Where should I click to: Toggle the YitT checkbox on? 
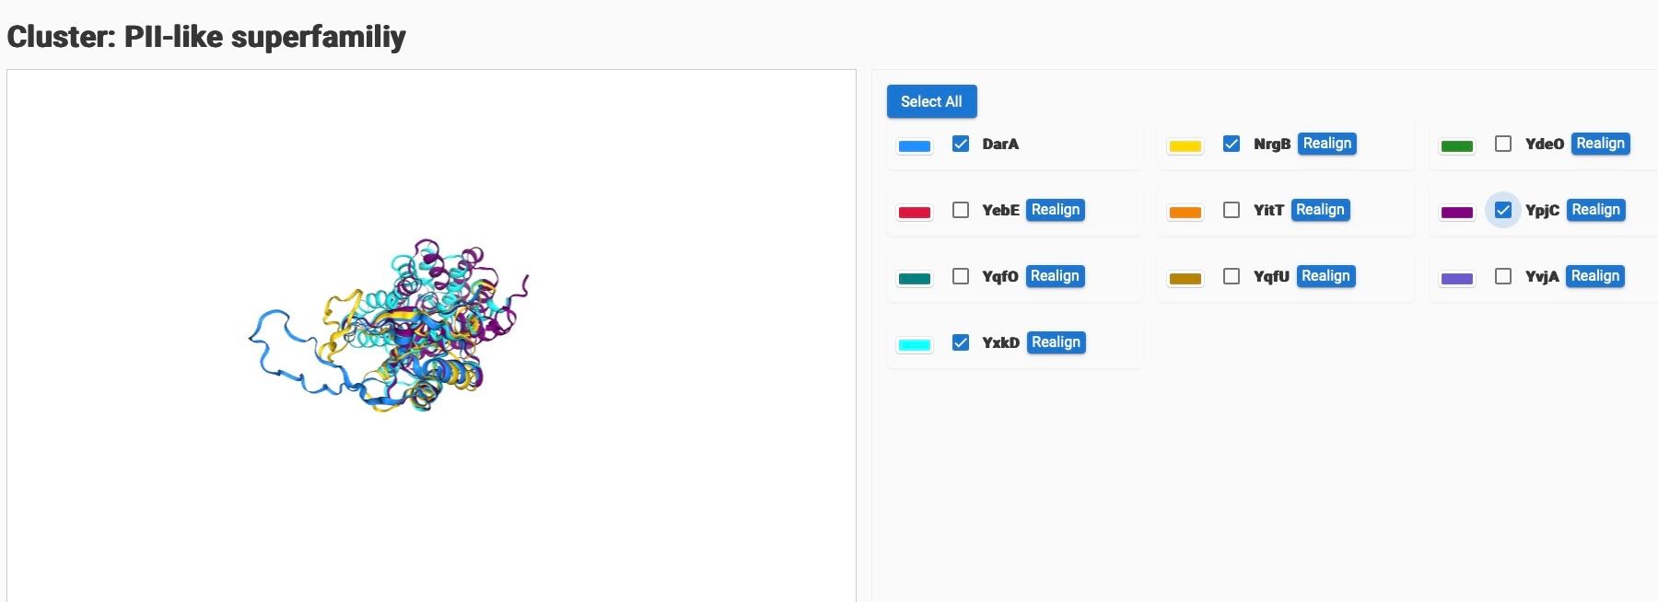[x=1232, y=210]
